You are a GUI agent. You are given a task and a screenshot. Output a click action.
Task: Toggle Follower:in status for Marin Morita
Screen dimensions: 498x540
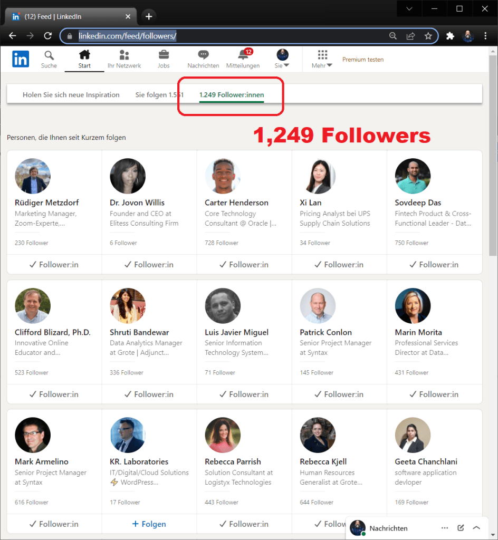[x=434, y=394]
